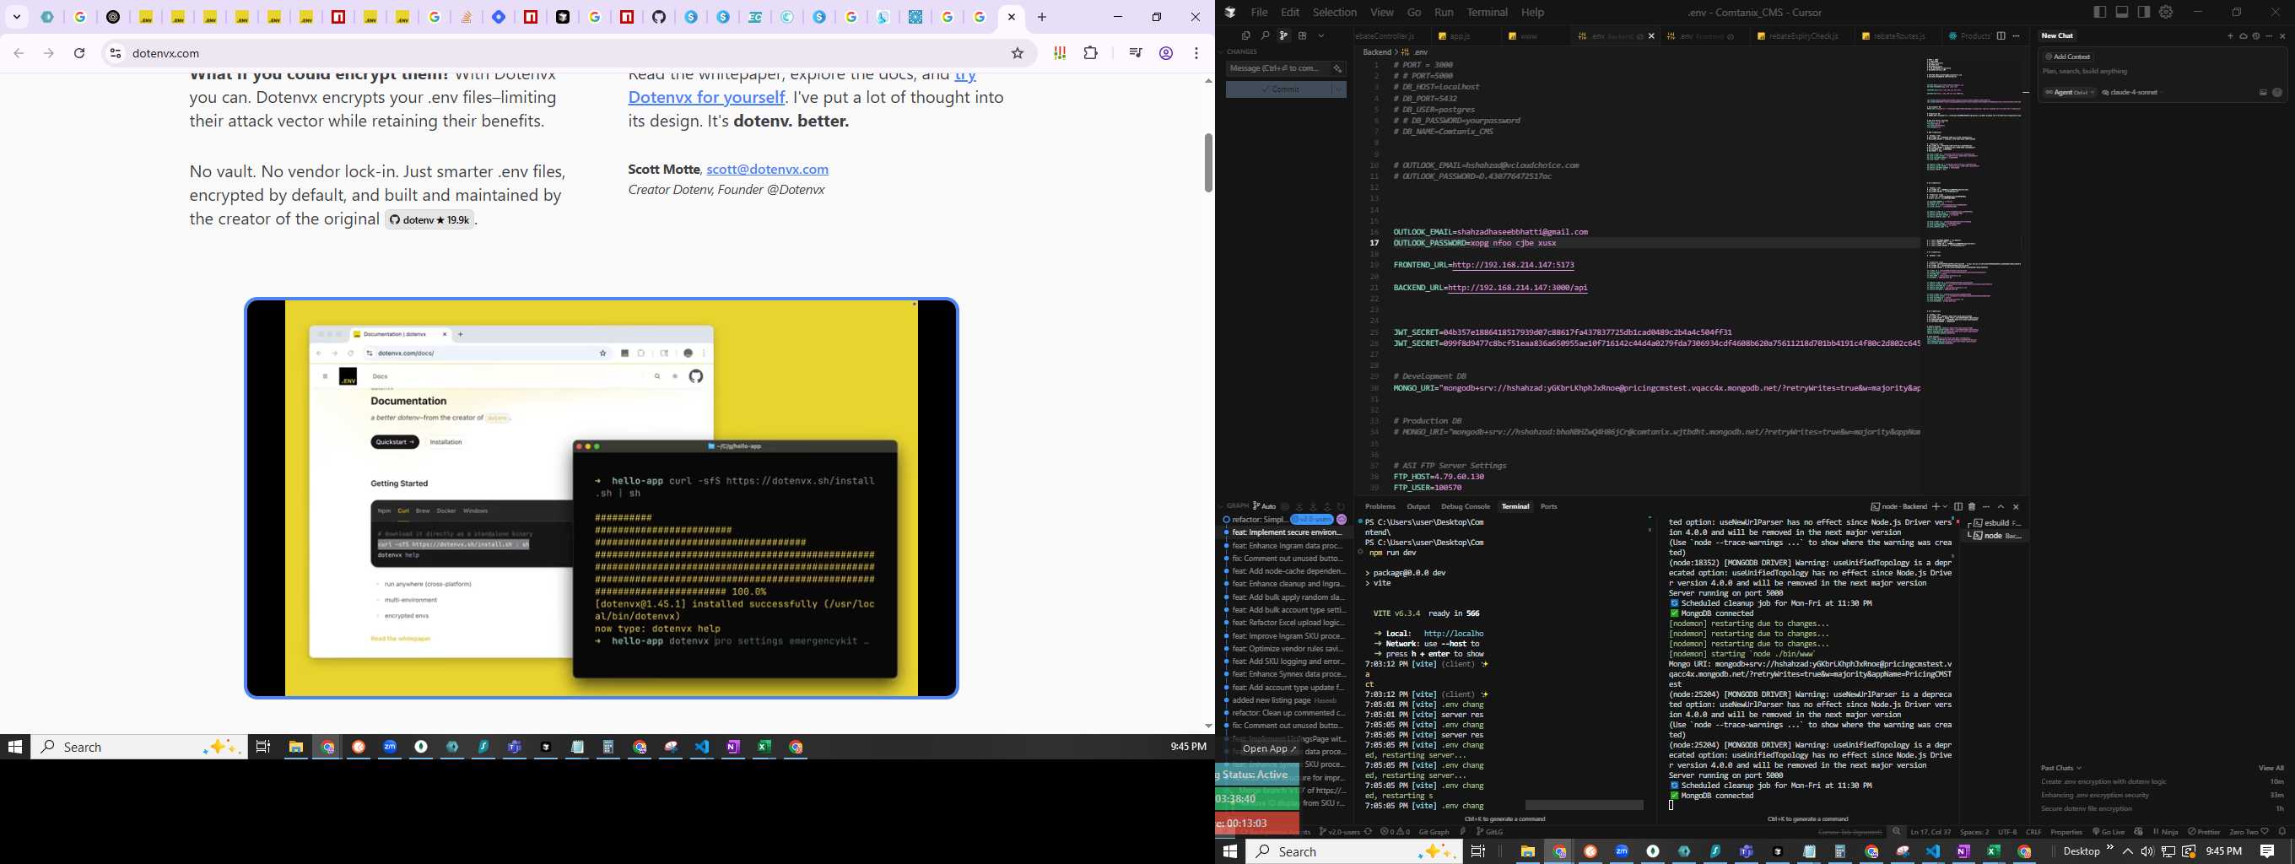The height and width of the screenshot is (864, 2295).
Task: Close the New Chat panel
Action: coord(2282,36)
